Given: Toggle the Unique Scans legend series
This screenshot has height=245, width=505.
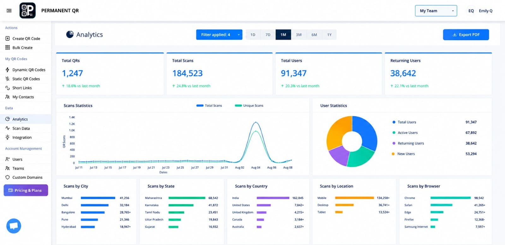Looking at the screenshot, I should [249, 105].
